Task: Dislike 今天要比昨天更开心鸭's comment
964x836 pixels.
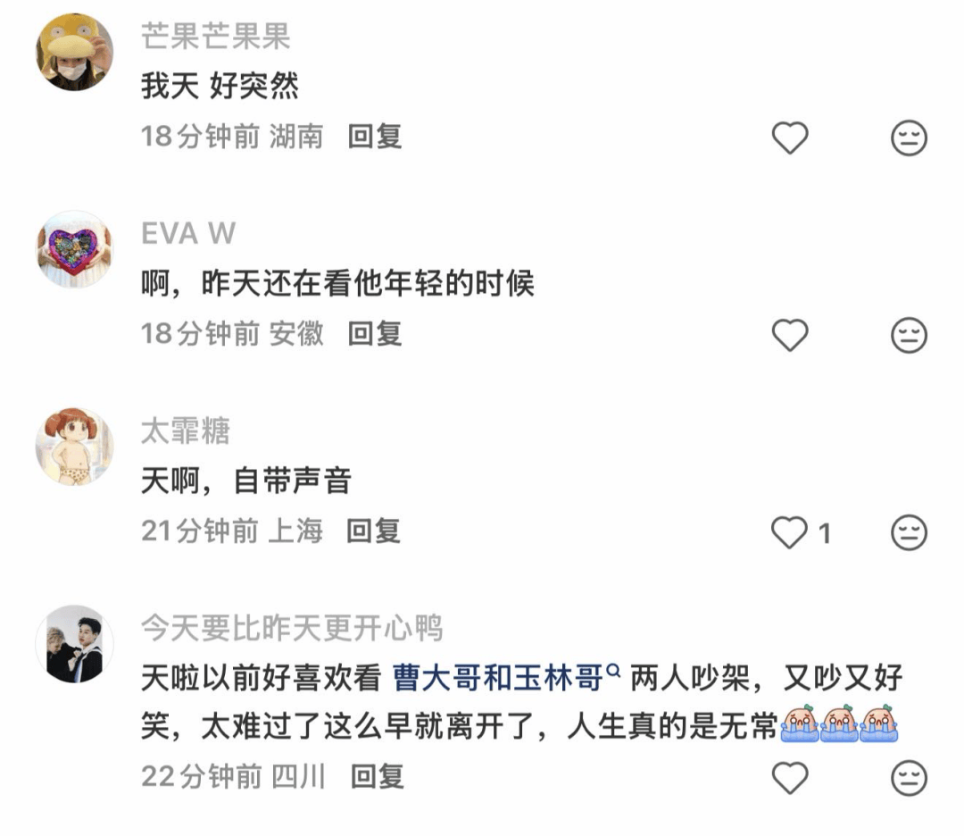Action: click(909, 778)
